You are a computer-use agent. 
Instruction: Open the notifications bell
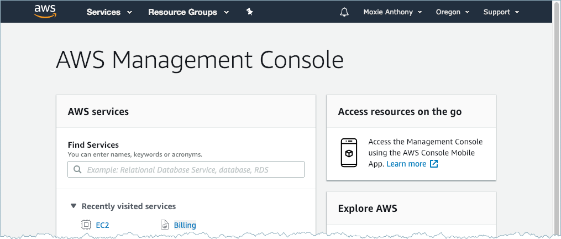(344, 12)
